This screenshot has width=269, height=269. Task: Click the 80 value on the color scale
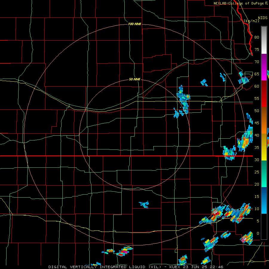point(257,37)
